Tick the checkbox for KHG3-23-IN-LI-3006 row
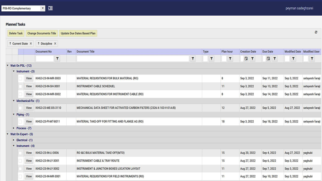 [x=21, y=153]
